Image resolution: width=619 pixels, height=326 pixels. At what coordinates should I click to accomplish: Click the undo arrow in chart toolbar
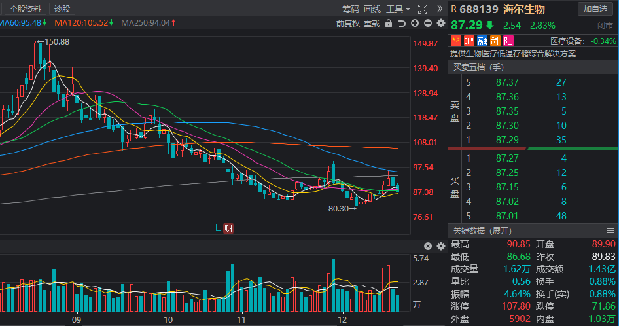(402, 24)
